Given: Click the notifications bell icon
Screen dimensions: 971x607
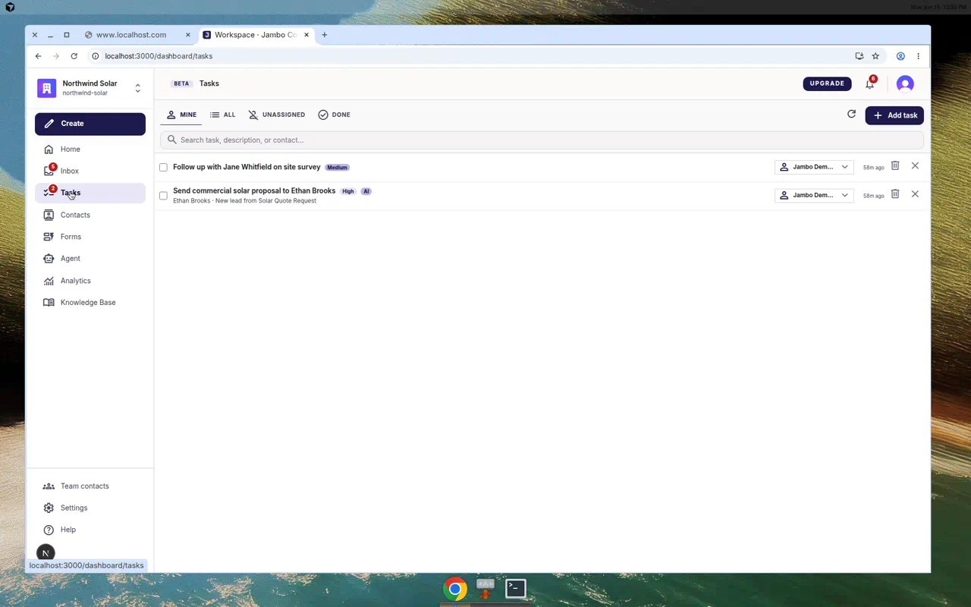Looking at the screenshot, I should (x=870, y=83).
